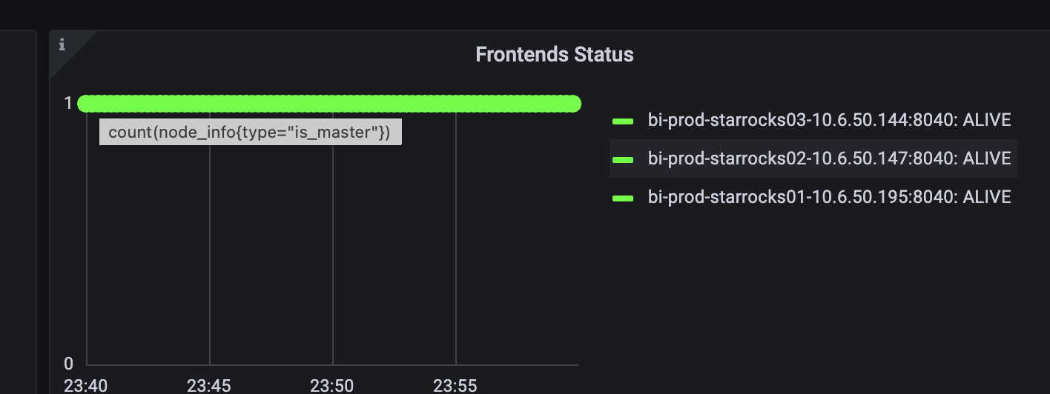
Task: Click the panel info icon in corner
Action: point(62,45)
